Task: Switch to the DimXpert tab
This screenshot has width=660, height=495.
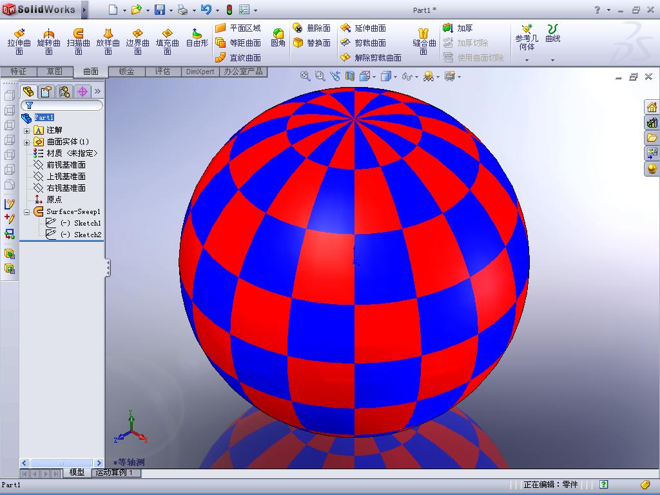Action: pos(200,72)
